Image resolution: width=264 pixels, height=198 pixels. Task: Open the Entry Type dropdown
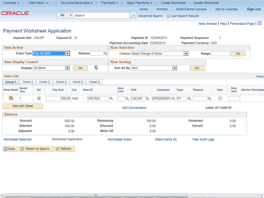click(68, 54)
